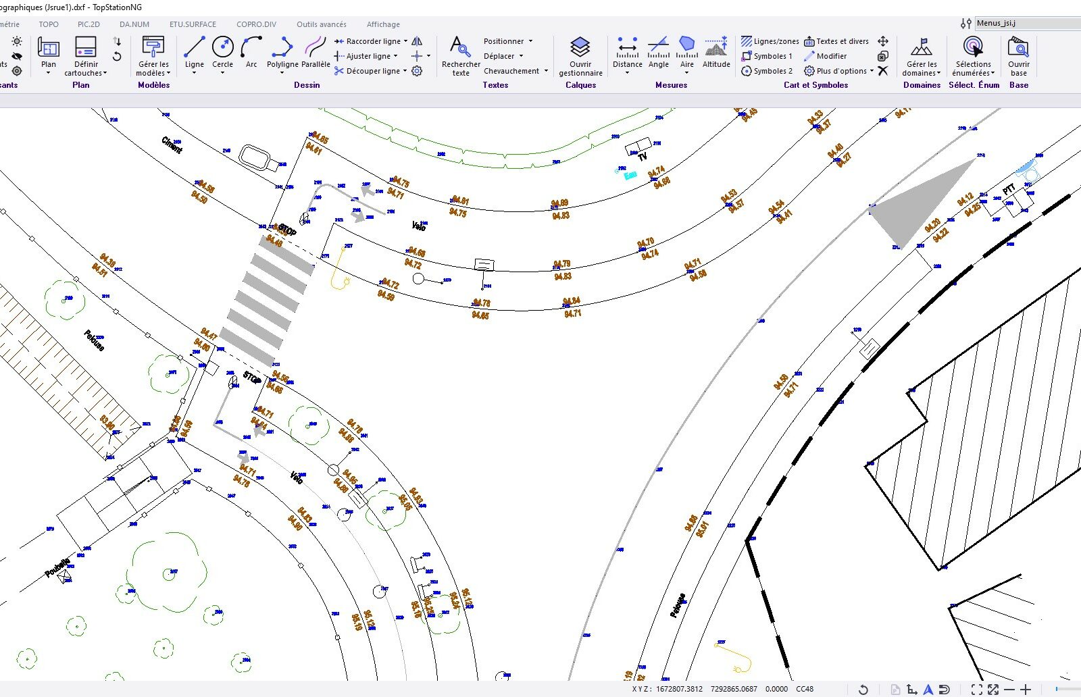Viewport: 1081px width, 697px height.
Task: Click the Définir cartouches icon
Action: 85,47
